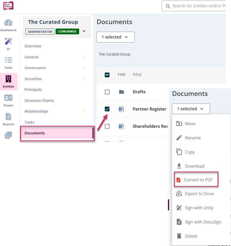The height and width of the screenshot is (246, 231).
Task: Click the Sign with DocuSign document icon
Action: click(x=179, y=222)
